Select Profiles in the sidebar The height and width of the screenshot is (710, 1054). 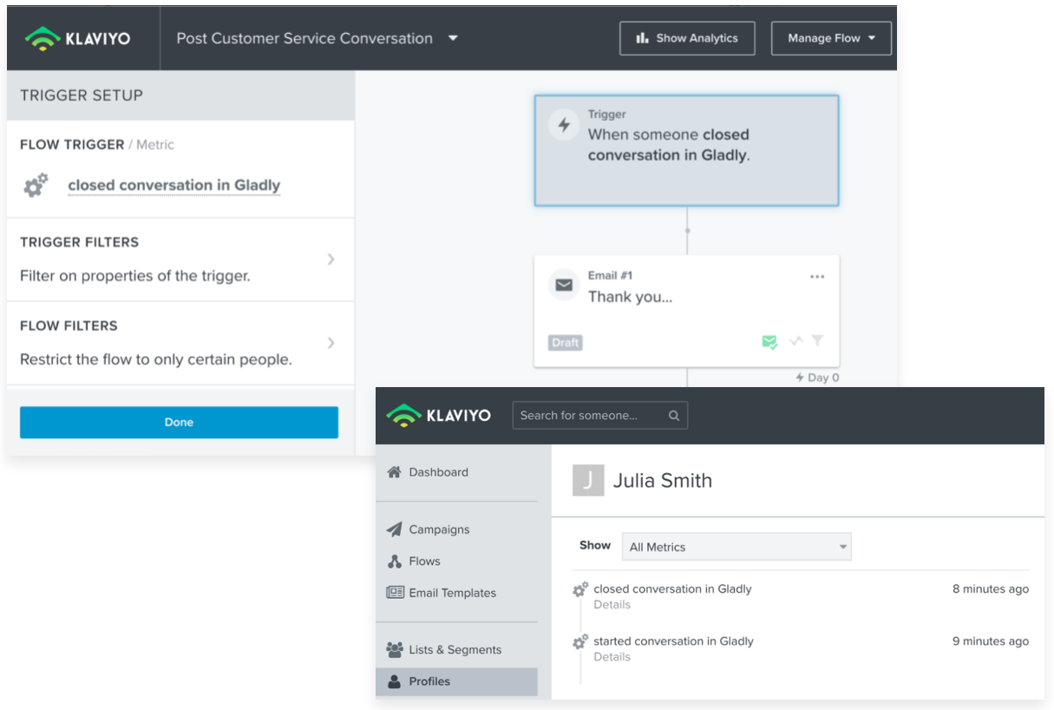pos(456,681)
